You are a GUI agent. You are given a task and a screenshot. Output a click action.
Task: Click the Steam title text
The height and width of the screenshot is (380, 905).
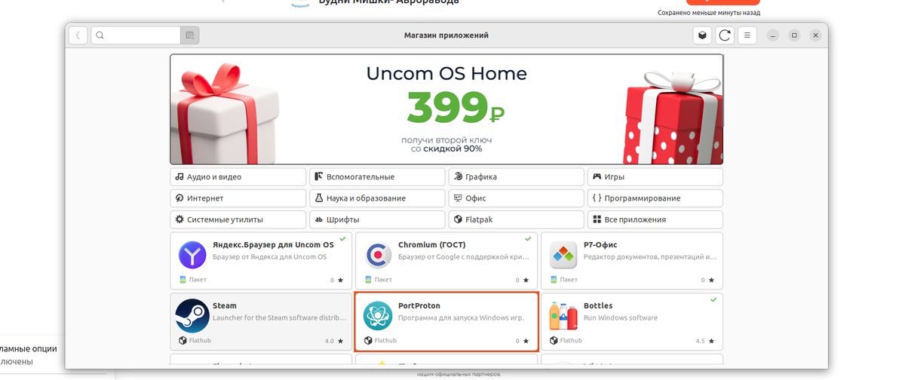(x=225, y=305)
